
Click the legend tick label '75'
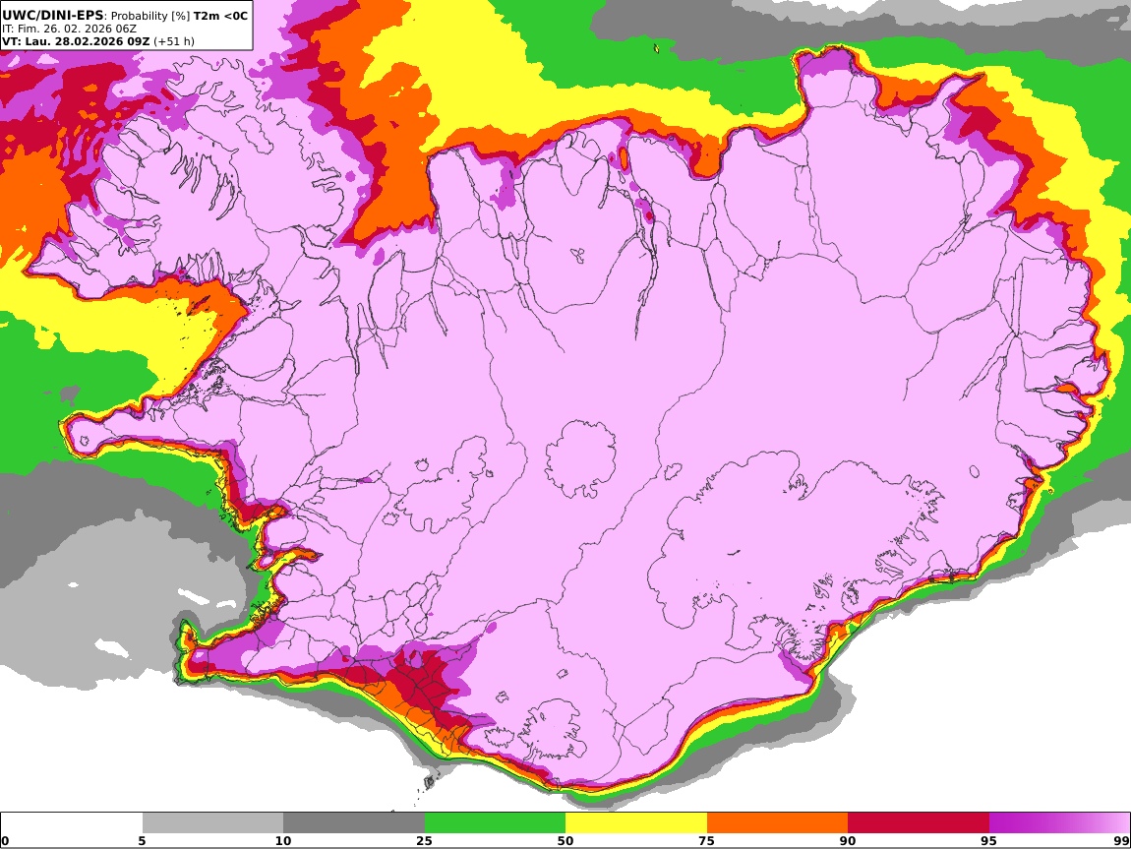(x=706, y=841)
